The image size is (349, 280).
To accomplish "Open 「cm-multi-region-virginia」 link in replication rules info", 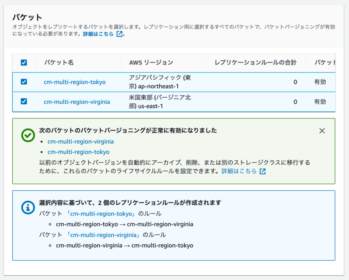I will [103, 235].
